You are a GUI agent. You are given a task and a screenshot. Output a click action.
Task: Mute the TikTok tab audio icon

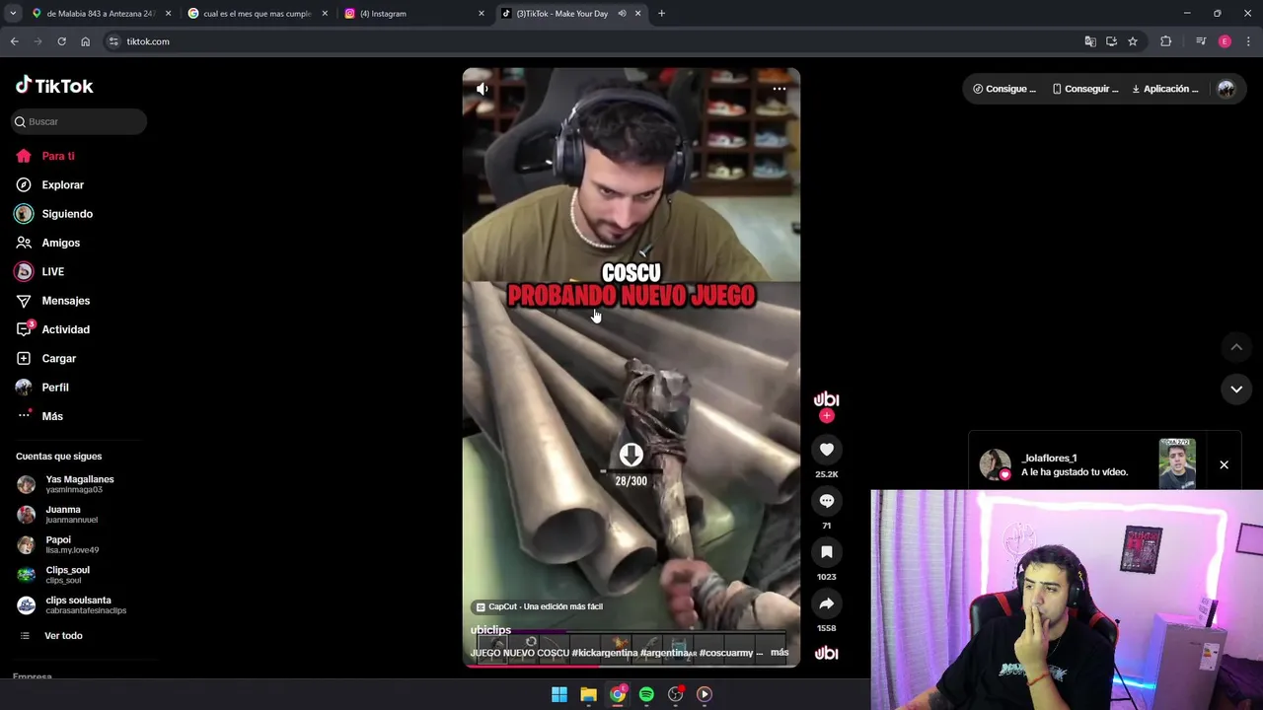622,14
